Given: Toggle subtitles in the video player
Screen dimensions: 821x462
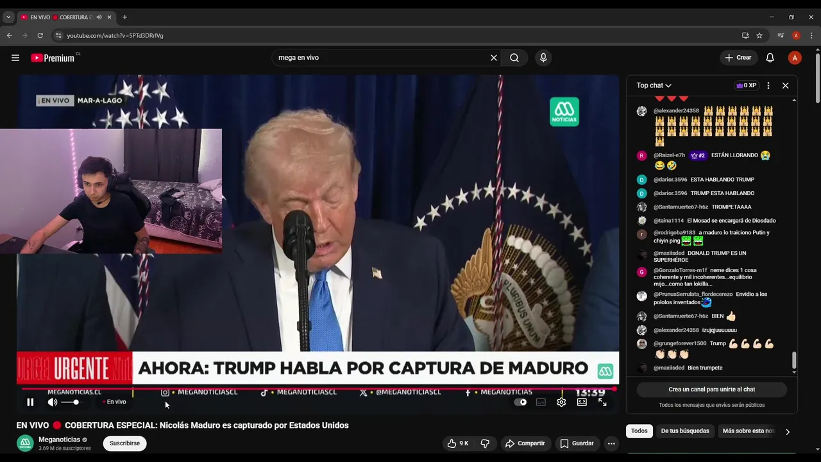Looking at the screenshot, I should 541,402.
